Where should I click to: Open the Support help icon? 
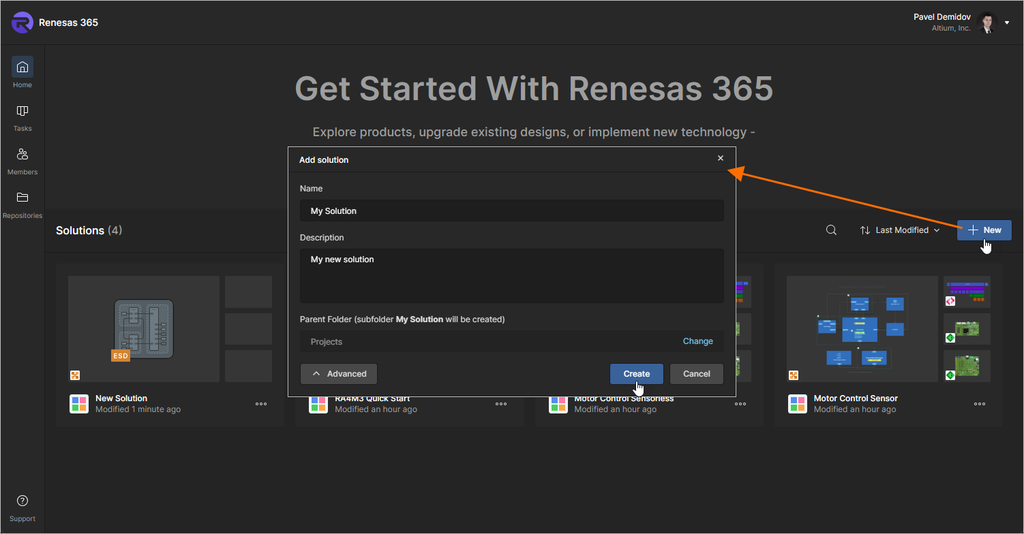22,501
